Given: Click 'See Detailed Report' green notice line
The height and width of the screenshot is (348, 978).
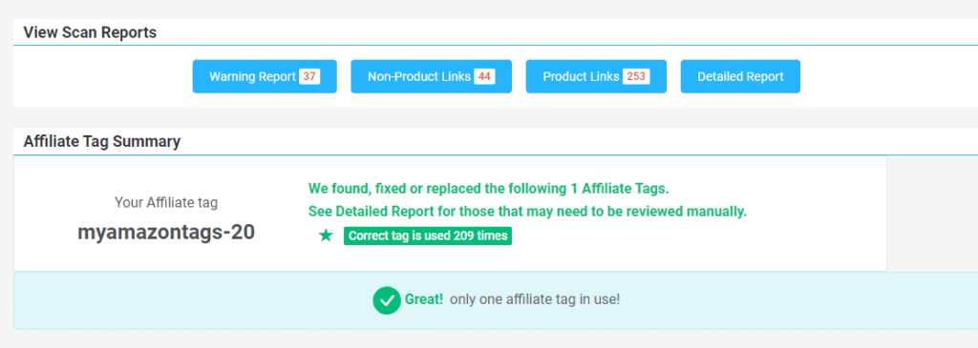Looking at the screenshot, I should [x=527, y=212].
